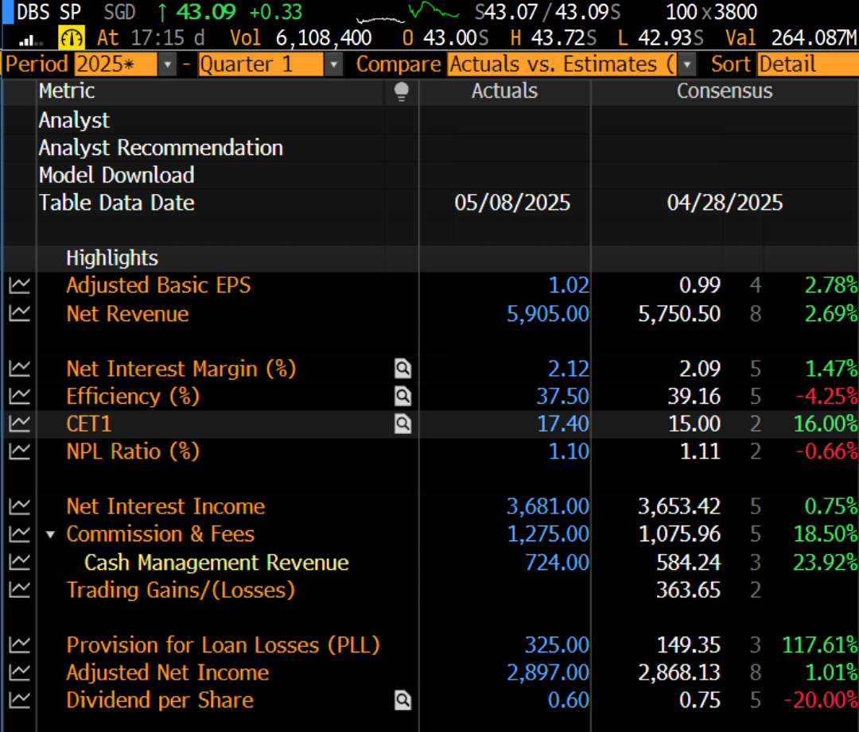Click the Period 2025 input field
The image size is (859, 732).
pyautogui.click(x=116, y=64)
